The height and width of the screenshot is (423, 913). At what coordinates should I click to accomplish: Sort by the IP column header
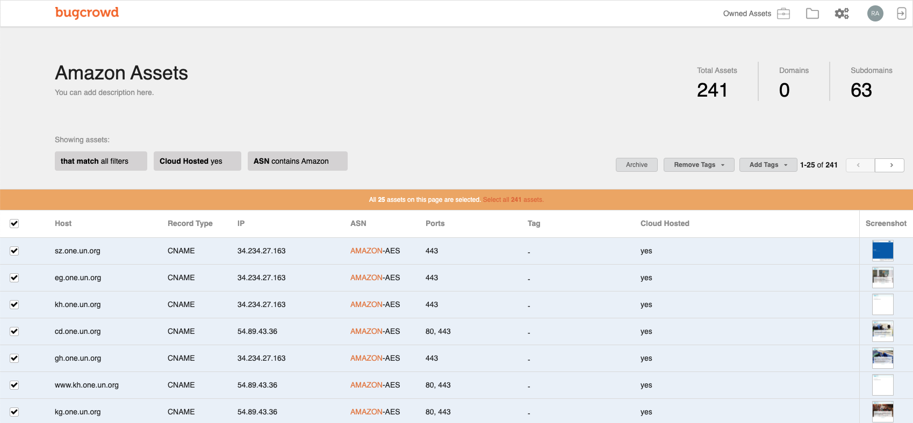[x=241, y=223]
